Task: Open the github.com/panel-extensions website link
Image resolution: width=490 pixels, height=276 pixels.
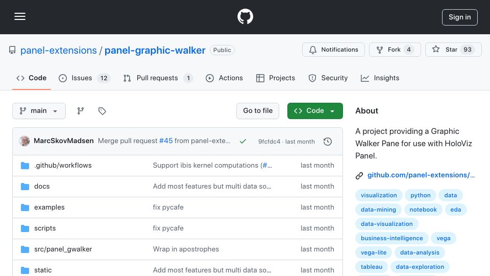Action: pyautogui.click(x=421, y=175)
